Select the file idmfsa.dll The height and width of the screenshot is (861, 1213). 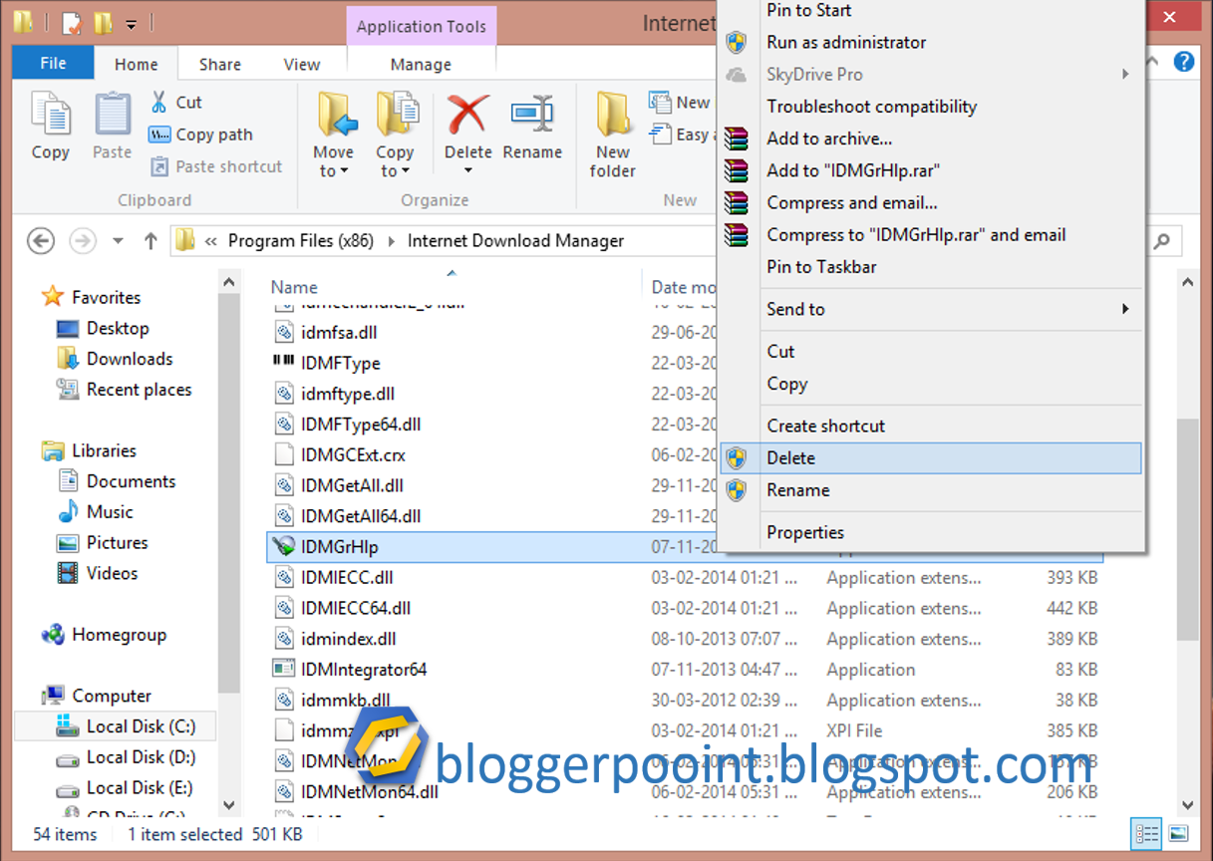339,333
